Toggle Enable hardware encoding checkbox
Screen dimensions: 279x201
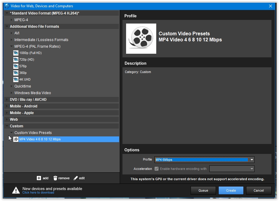(x=157, y=169)
